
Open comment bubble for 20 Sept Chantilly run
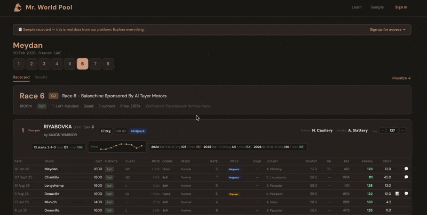(x=406, y=177)
